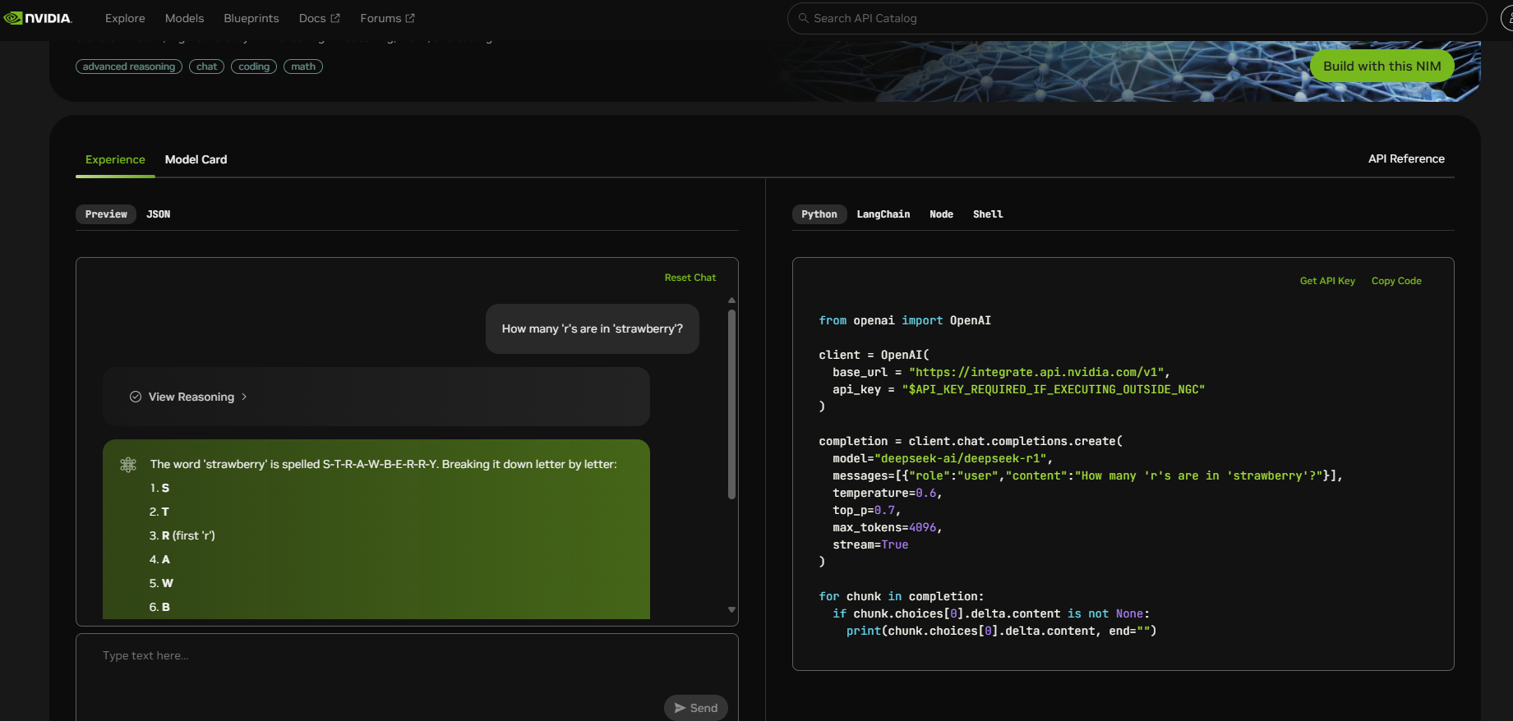The width and height of the screenshot is (1513, 721).
Task: Select the advanced reasoning tag
Action: (129, 67)
